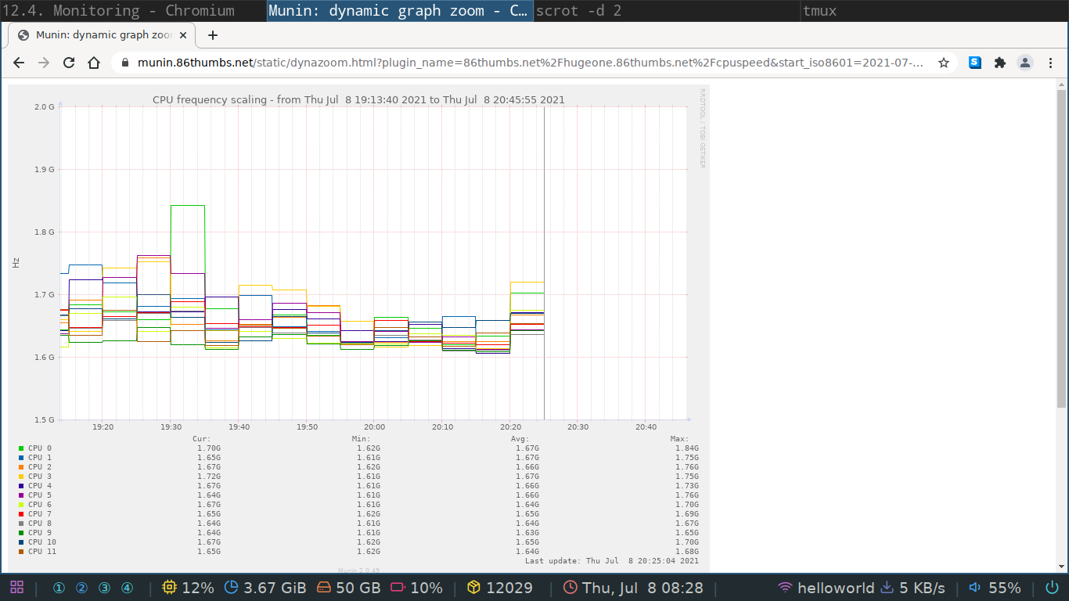Click the Last update timestamp text
Viewport: 1069px width, 601px height.
point(612,561)
